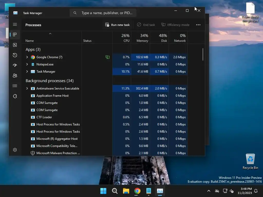Click shield icon of Microsoft Malware Protection
Screen dimensions: 263x197
pyautogui.click(x=33, y=153)
